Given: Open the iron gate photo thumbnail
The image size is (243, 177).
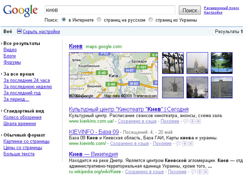Looking at the screenshot, I should [x=173, y=63].
